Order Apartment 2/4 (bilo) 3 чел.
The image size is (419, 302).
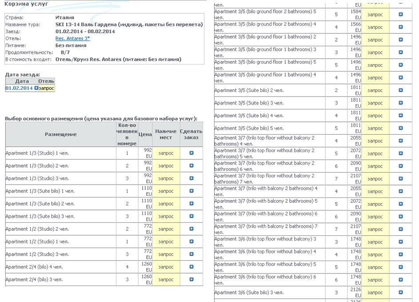click(x=192, y=279)
